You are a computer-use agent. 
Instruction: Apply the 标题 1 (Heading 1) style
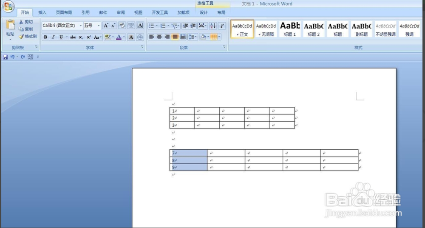coord(290,29)
